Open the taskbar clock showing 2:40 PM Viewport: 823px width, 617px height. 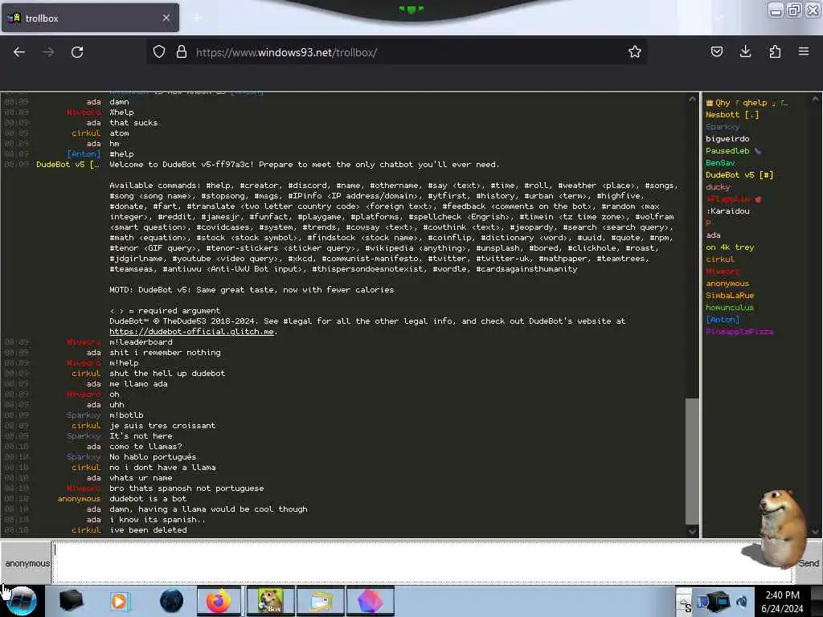click(782, 602)
